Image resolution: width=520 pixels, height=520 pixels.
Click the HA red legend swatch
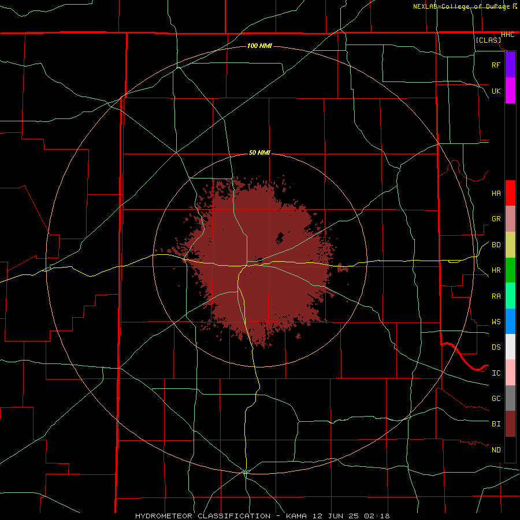pos(510,193)
